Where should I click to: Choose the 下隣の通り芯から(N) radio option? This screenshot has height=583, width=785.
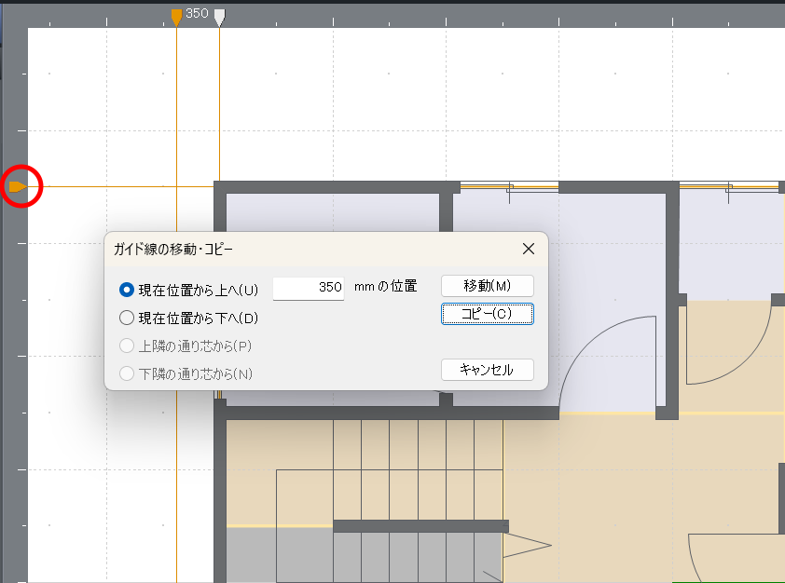[127, 374]
